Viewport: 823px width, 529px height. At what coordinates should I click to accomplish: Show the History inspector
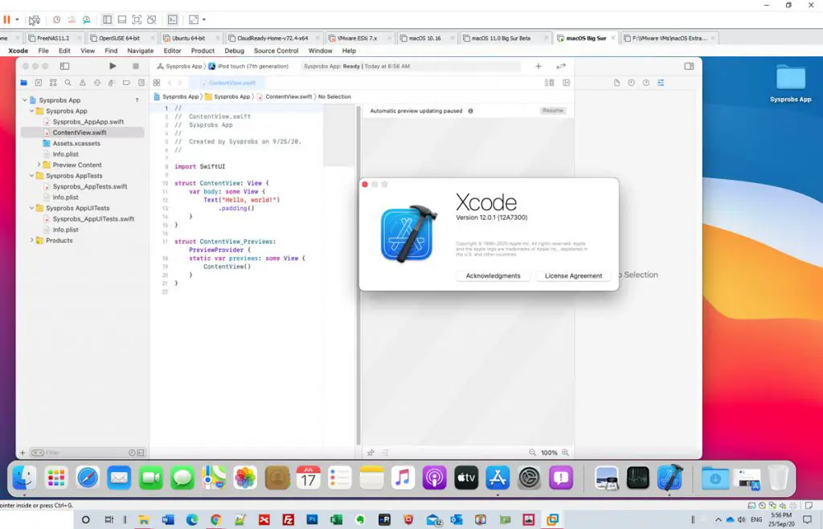tap(632, 83)
